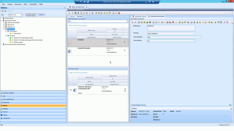Switch to the Agenda tab beside Protokoll
Screen dimensions: 234x131
click(72, 16)
